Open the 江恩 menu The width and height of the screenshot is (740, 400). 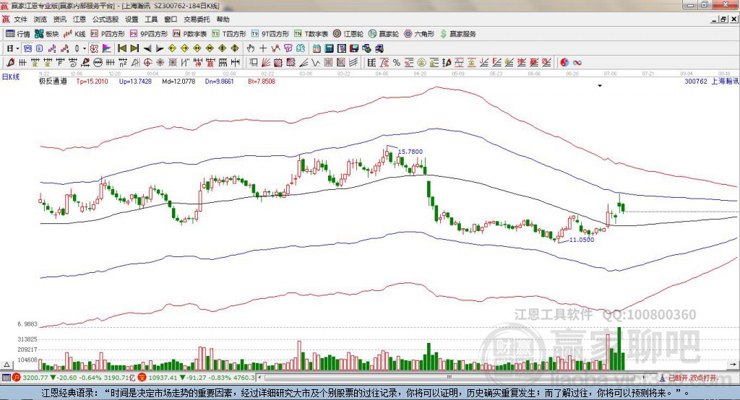click(79, 19)
